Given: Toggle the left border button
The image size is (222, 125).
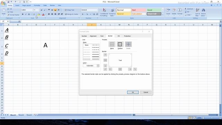Looking at the screenshot, I should click(x=110, y=69).
